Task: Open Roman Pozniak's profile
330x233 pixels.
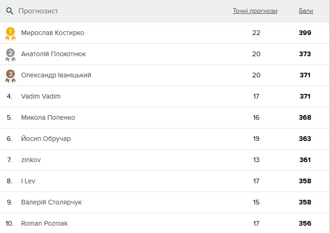Action: click(44, 223)
